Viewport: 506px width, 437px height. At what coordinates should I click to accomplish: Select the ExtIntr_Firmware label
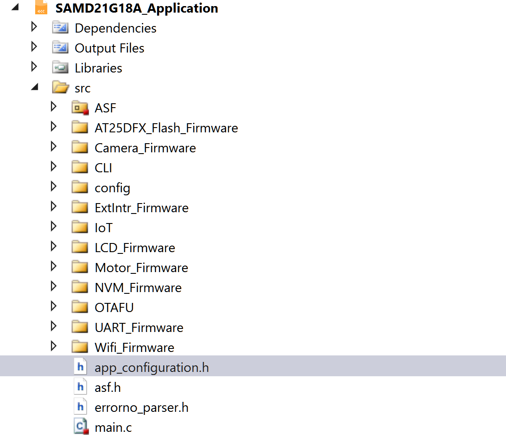pos(141,208)
